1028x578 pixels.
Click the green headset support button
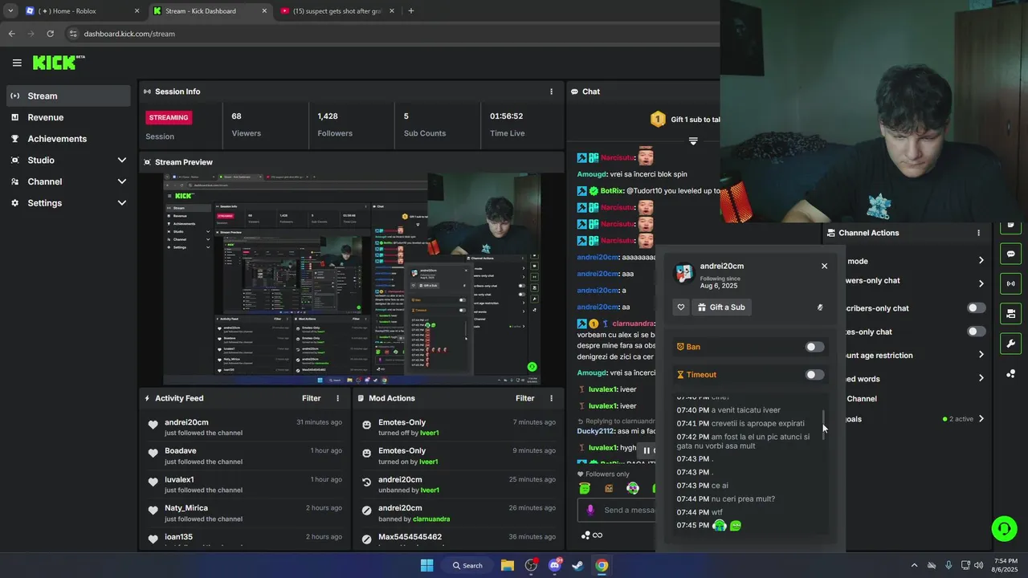[1003, 528]
